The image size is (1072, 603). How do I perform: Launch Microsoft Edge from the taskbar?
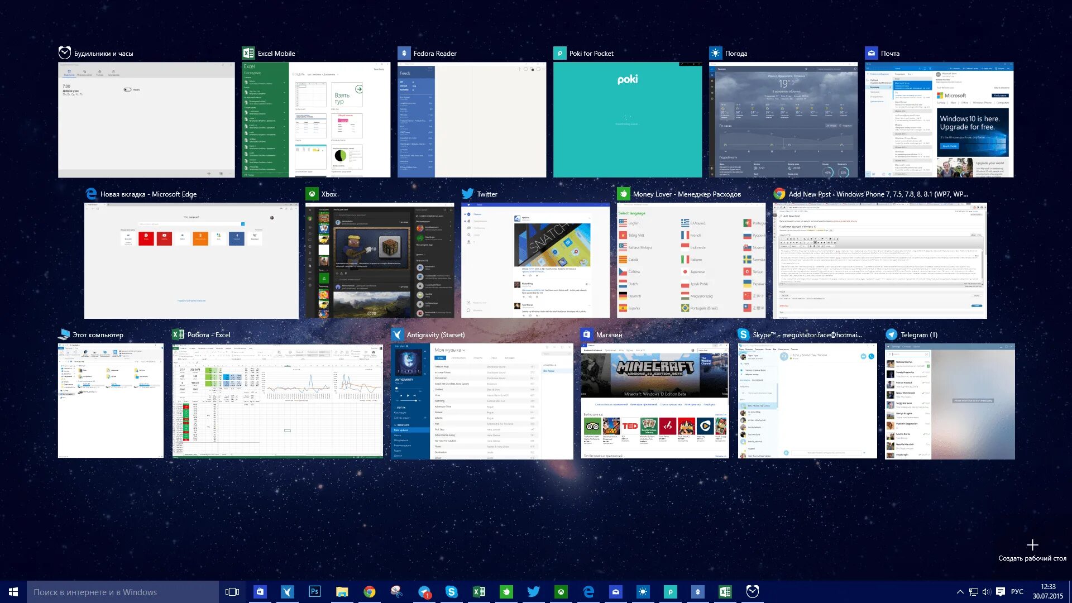(588, 592)
